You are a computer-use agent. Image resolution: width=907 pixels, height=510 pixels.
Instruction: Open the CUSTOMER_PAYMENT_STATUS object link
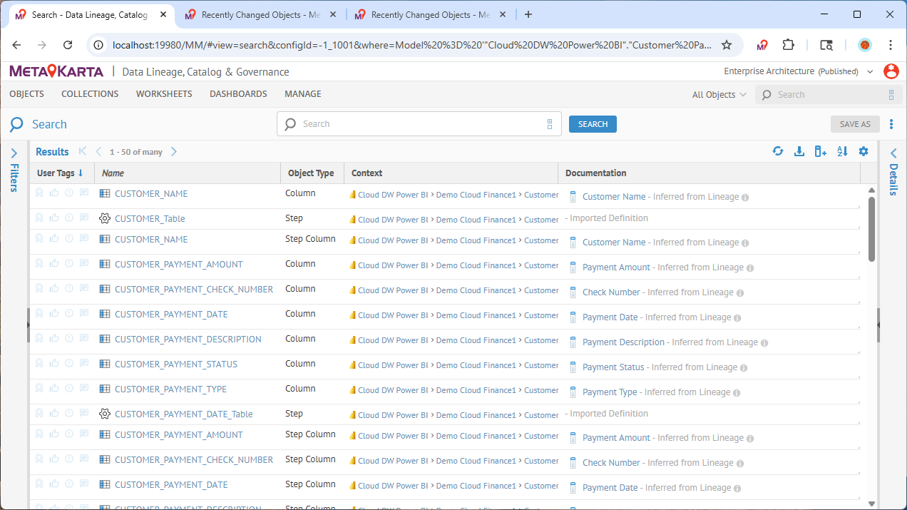point(175,364)
